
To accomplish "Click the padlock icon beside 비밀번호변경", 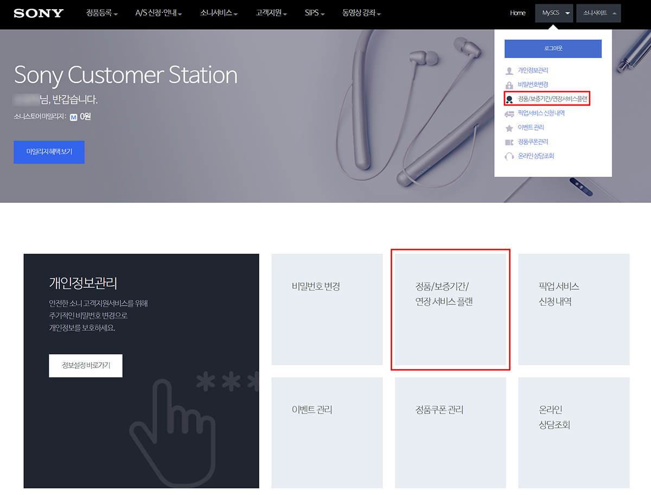I will 509,85.
